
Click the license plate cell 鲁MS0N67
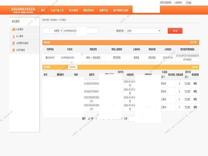(50, 57)
